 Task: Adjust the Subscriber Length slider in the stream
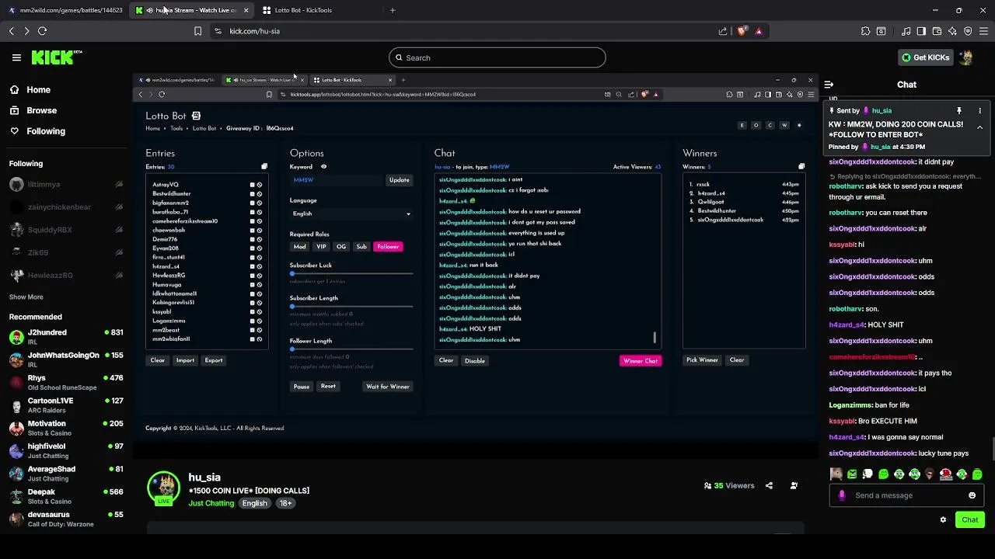click(351, 306)
